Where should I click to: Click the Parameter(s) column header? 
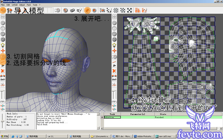(138, 114)
